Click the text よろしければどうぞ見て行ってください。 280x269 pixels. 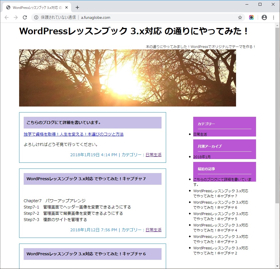click(61, 144)
